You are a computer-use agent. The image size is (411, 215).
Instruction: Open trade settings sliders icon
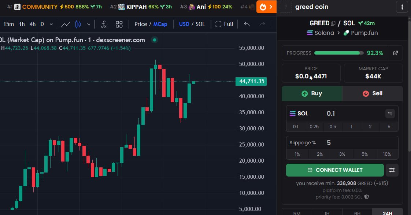coord(392,170)
